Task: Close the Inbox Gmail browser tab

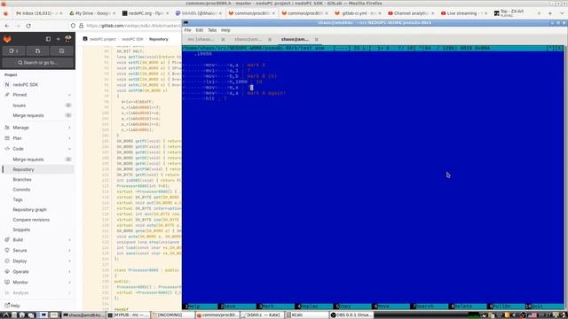Action: click(61, 13)
